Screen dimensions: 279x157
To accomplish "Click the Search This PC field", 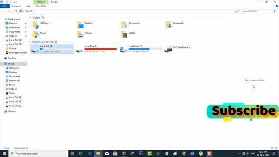I will pos(259,11).
